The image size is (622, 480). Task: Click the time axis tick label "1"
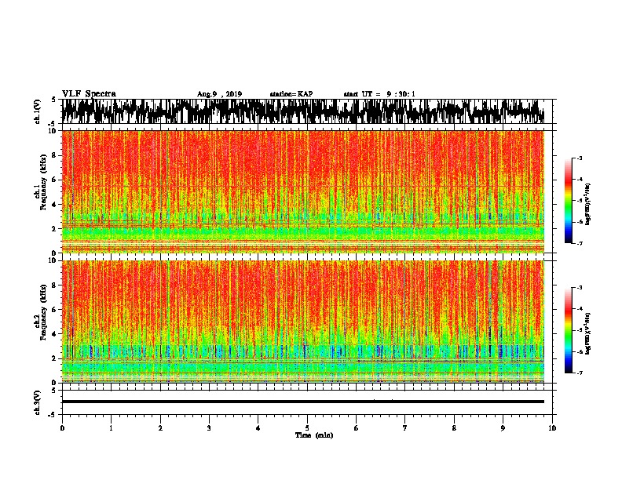point(111,428)
